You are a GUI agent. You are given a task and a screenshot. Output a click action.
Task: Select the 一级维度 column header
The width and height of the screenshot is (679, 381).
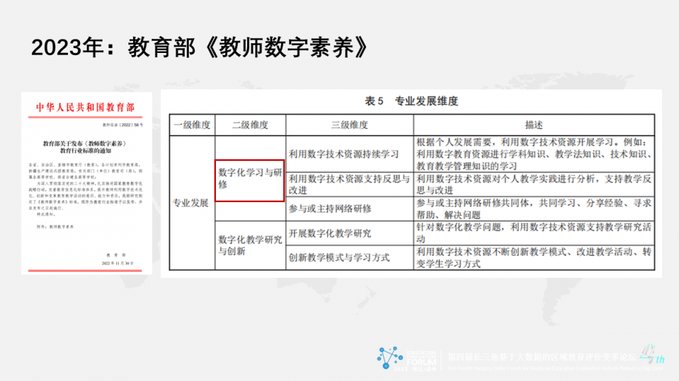192,125
